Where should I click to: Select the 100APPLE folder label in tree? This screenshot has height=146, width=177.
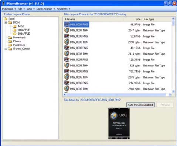coord(24,30)
